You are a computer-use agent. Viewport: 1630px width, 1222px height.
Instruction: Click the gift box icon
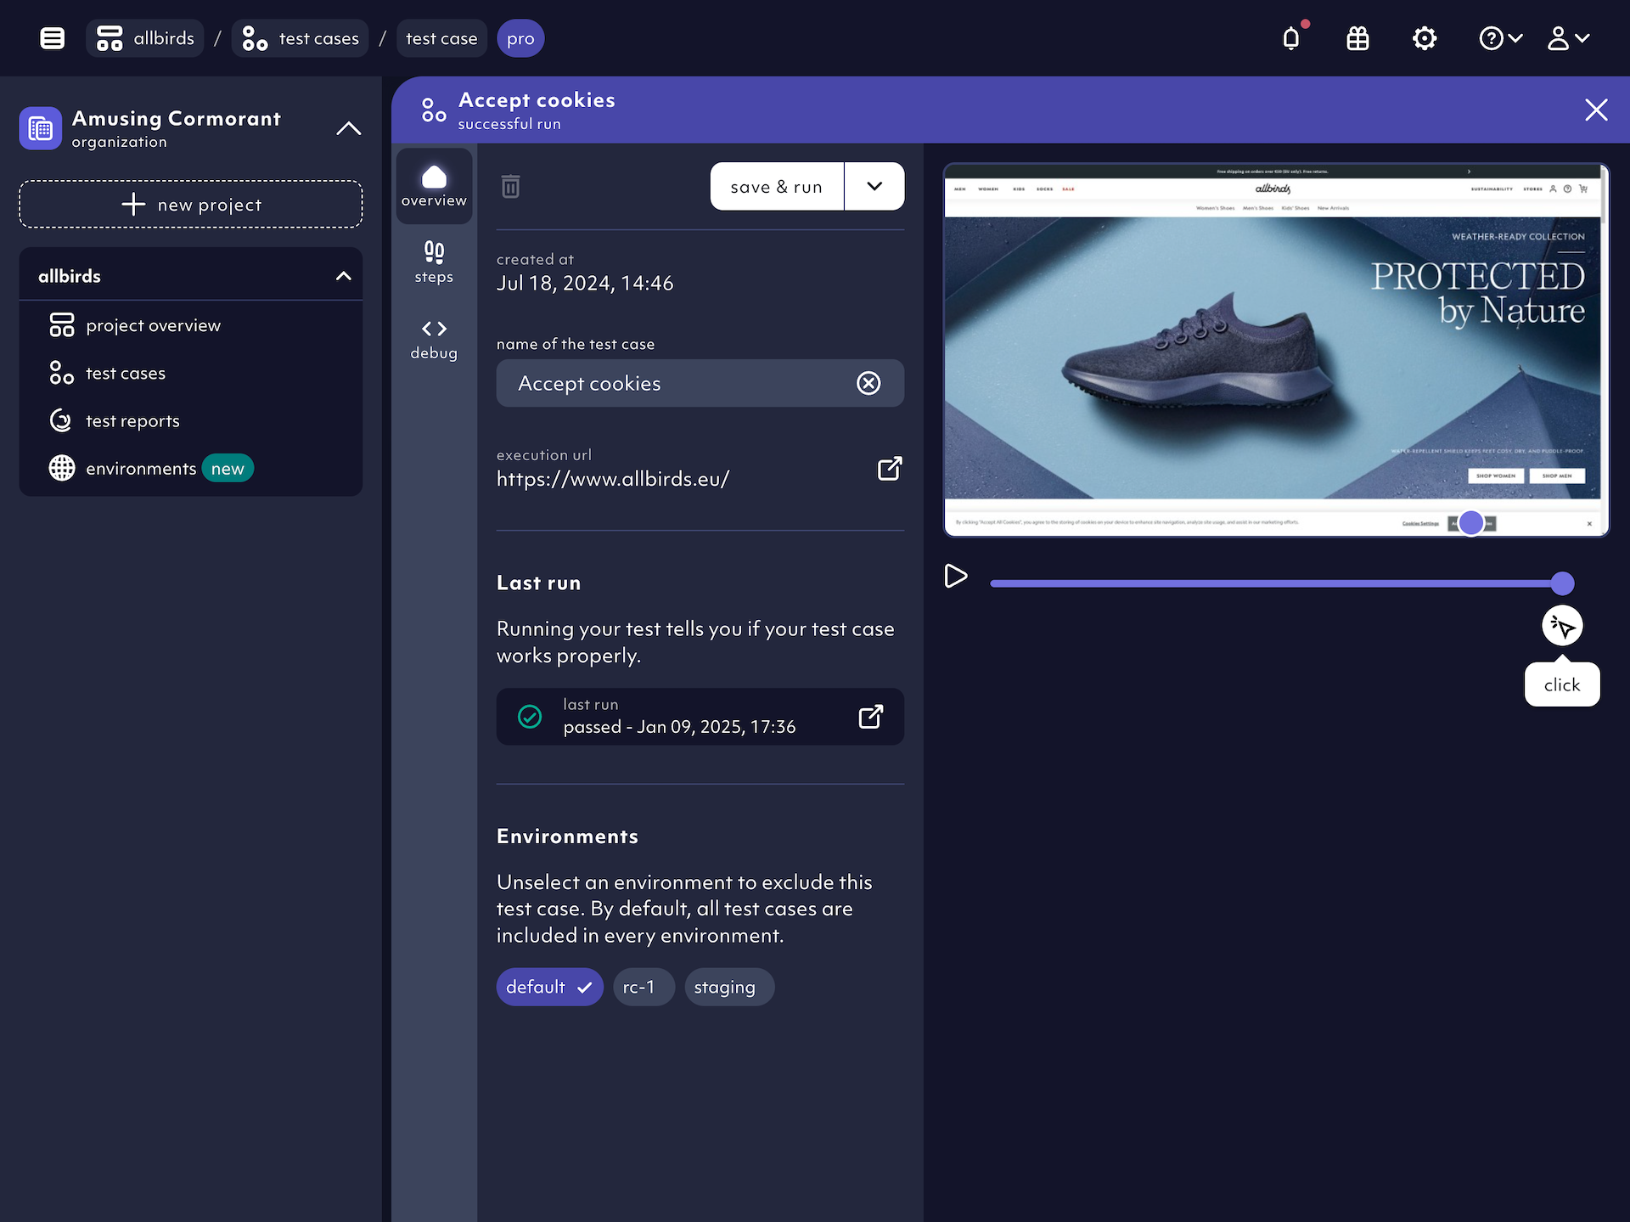(1357, 38)
